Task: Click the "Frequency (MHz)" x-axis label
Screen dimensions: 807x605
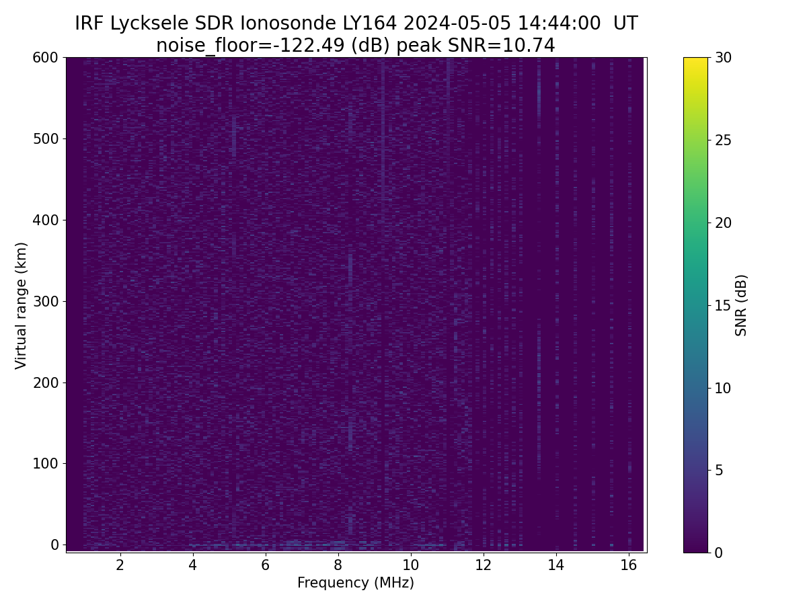Action: coord(356,583)
